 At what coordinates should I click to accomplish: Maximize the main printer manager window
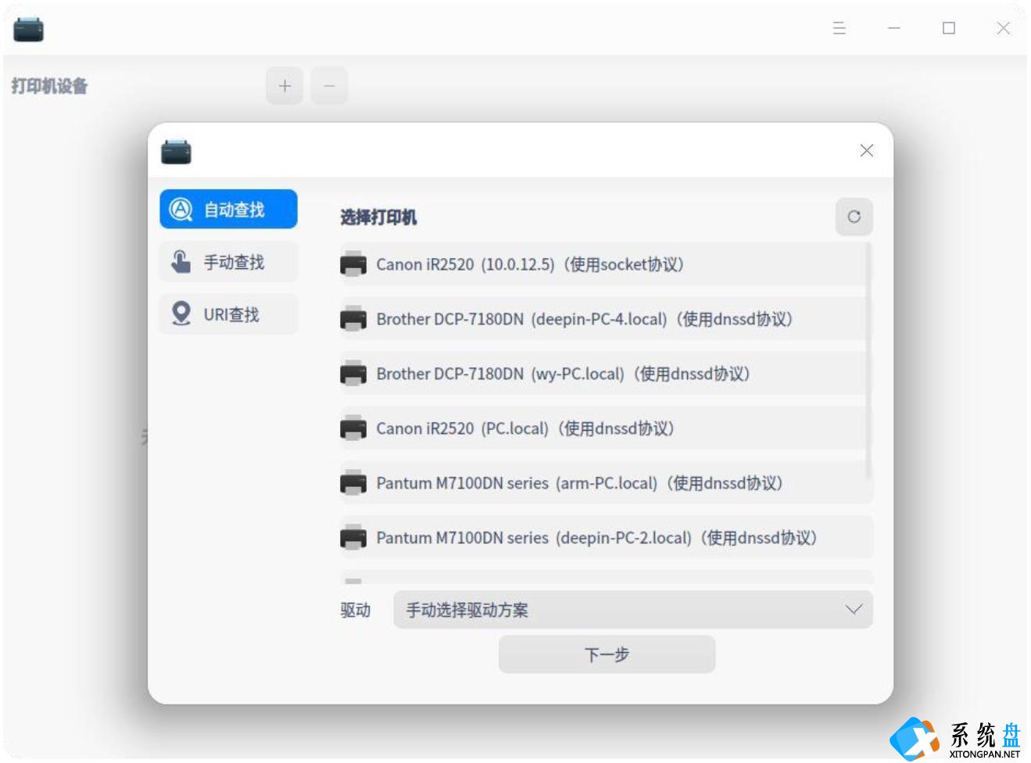pos(948,28)
